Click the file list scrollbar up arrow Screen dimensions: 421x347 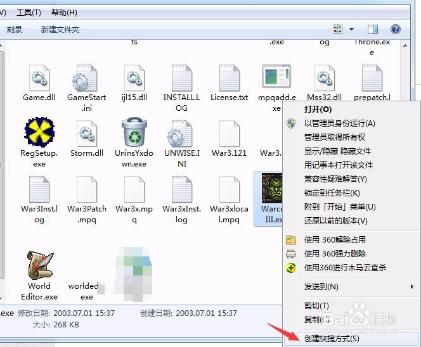pyautogui.click(x=405, y=46)
